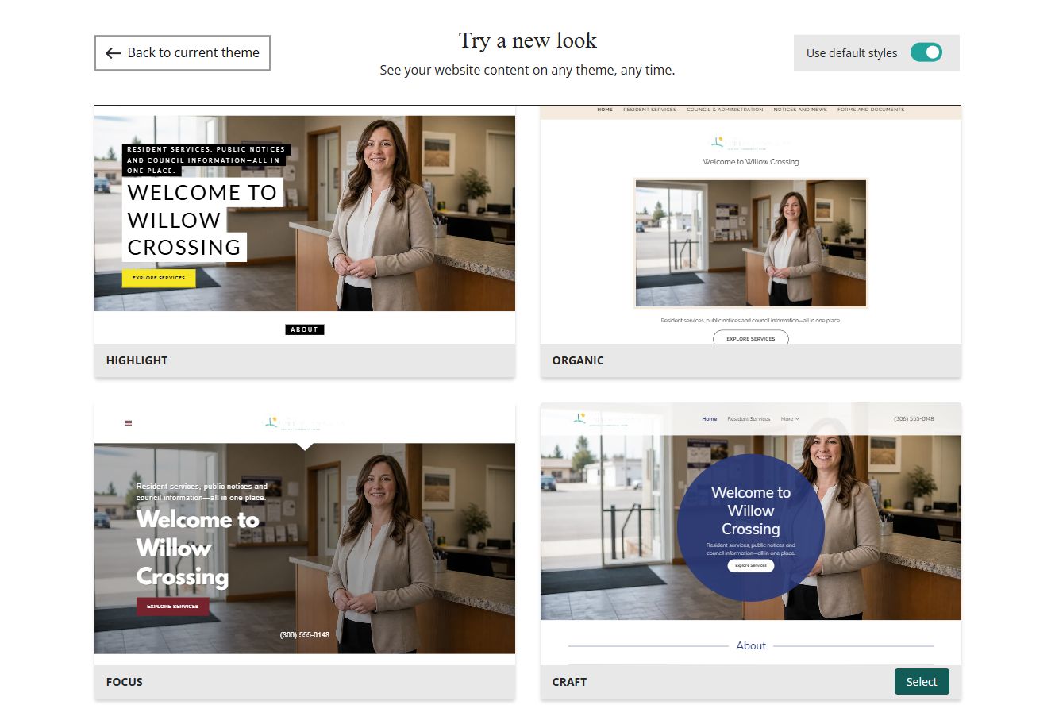Screen dimensions: 1055x724
Task: Click HOME nav item in Organic preview
Action: (x=605, y=110)
